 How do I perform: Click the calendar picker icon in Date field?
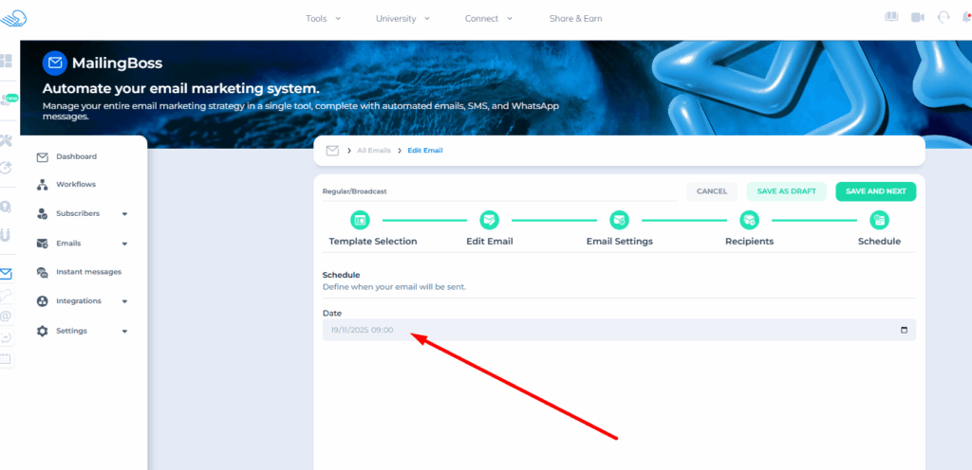[903, 330]
